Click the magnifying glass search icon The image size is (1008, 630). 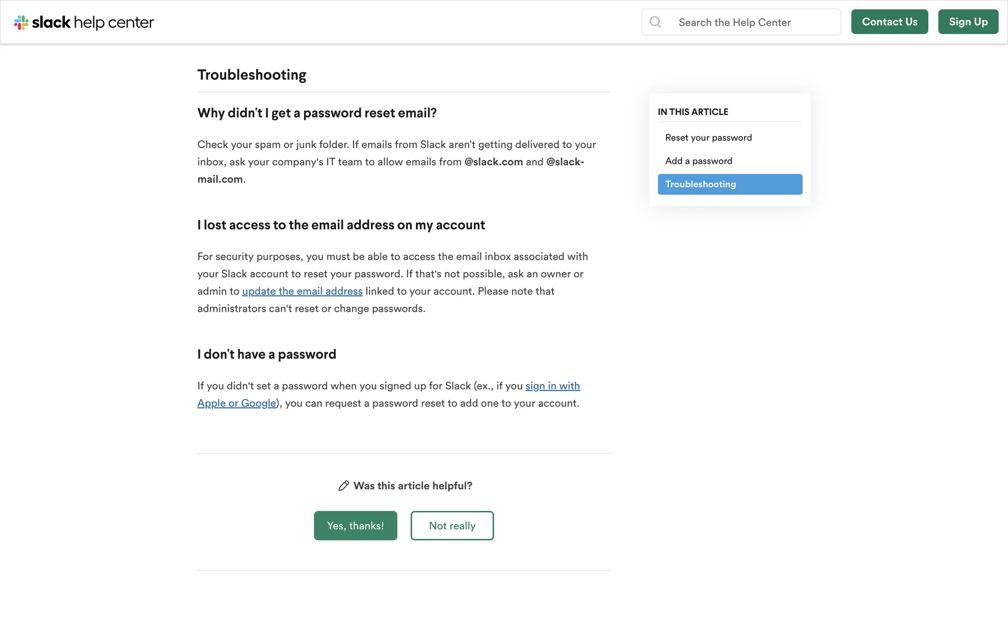coord(655,22)
